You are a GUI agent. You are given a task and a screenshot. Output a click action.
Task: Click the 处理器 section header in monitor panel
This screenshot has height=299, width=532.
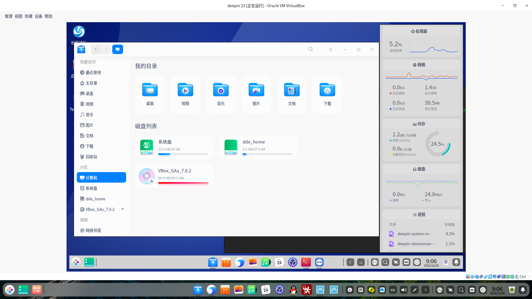pyautogui.click(x=419, y=31)
